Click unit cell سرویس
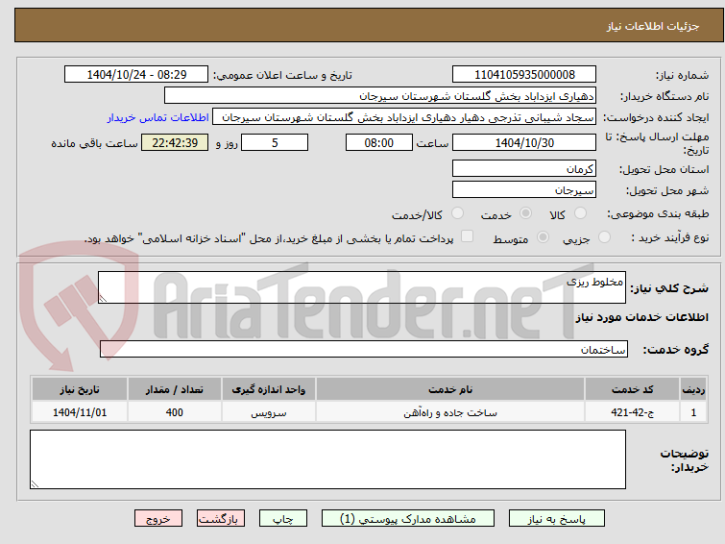 tap(269, 412)
